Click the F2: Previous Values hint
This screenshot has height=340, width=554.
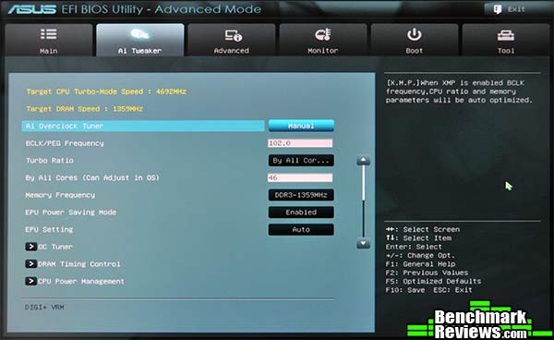(x=427, y=273)
